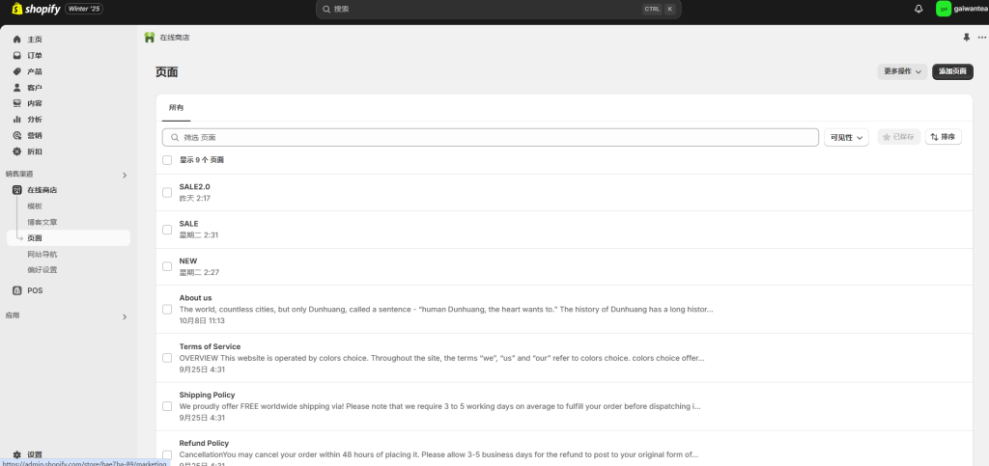
Task: Open 设置 settings at the bottom left
Action: coord(34,454)
